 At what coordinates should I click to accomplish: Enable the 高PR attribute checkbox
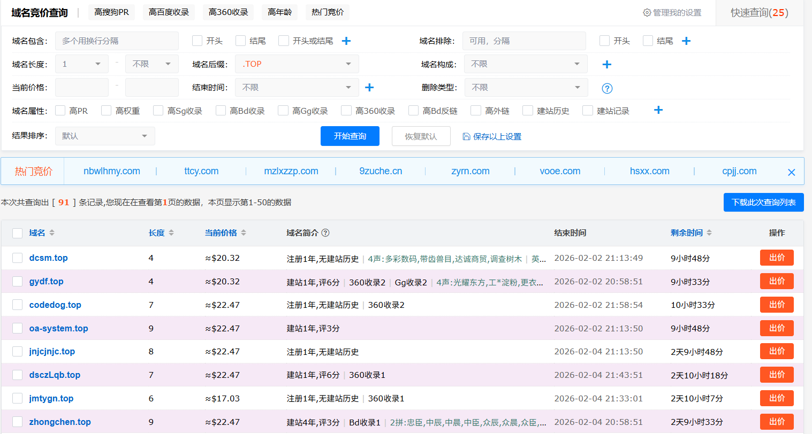click(60, 111)
